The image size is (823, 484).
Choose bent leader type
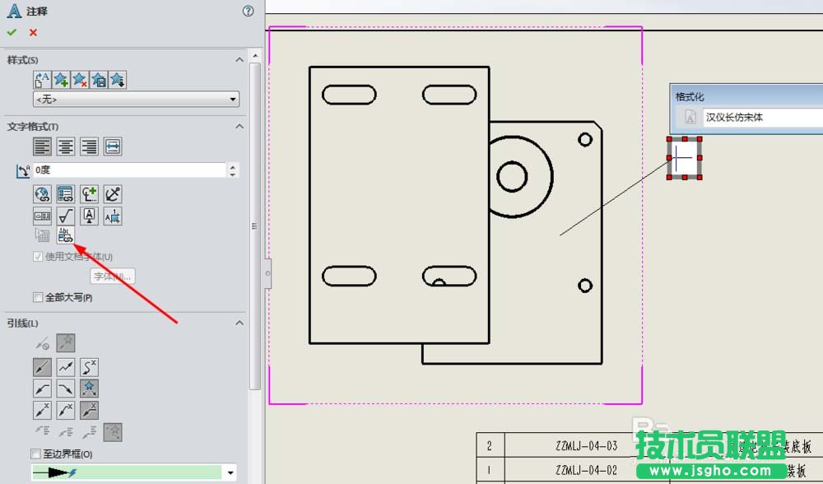[x=66, y=410]
